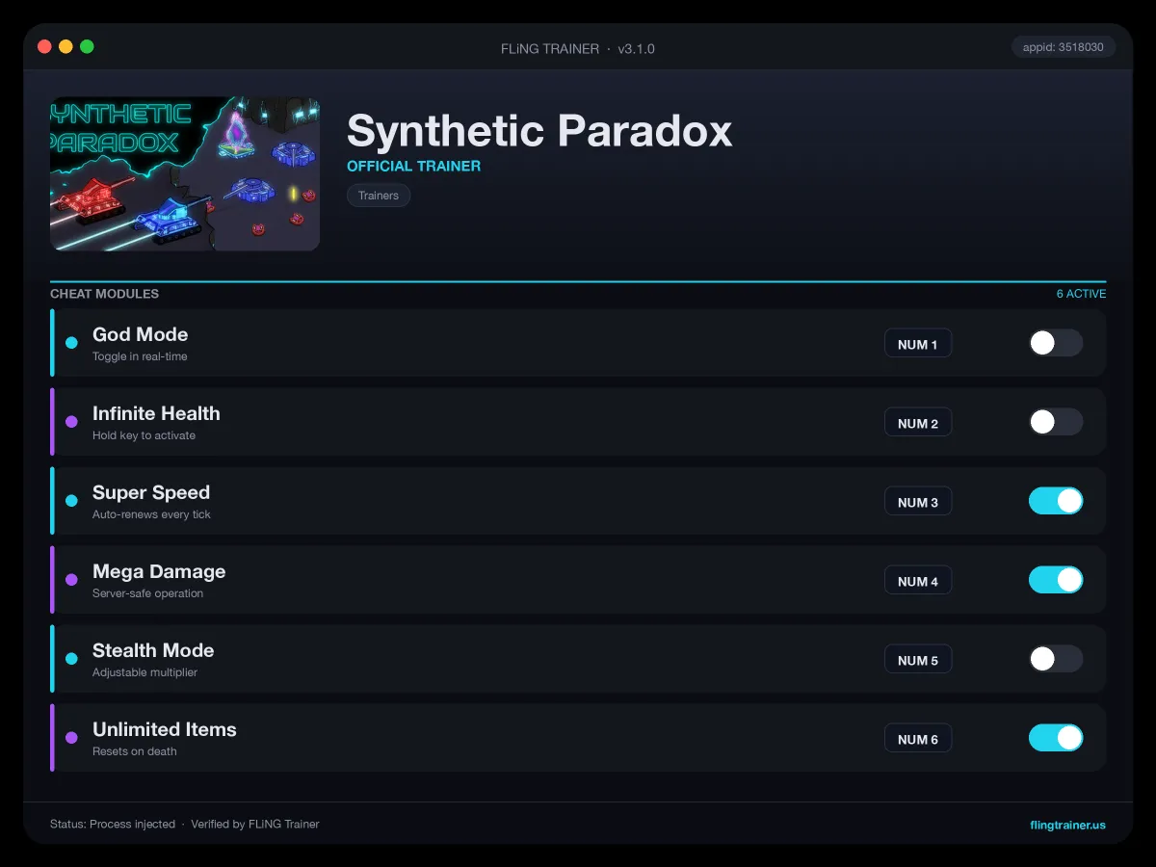Switch off Unlimited Items toggle
The height and width of the screenshot is (867, 1156).
pos(1056,738)
